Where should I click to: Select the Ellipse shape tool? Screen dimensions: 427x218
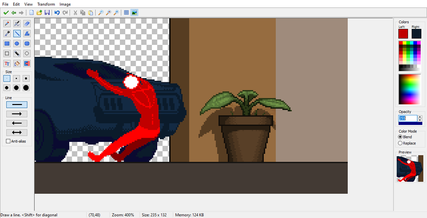click(17, 44)
